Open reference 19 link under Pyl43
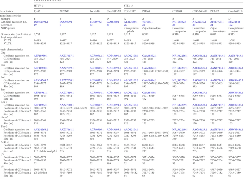This screenshot has height=183, width=244. pyautogui.click(x=35, y=25)
